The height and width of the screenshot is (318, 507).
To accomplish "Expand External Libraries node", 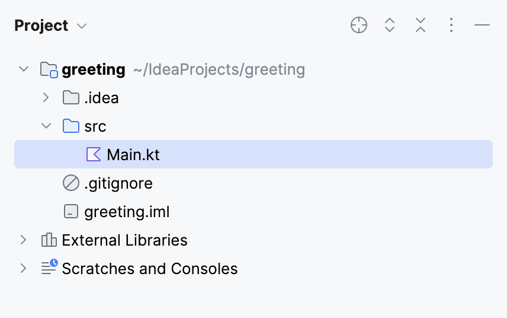I will point(24,240).
